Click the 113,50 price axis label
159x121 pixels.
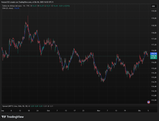(x=154, y=100)
